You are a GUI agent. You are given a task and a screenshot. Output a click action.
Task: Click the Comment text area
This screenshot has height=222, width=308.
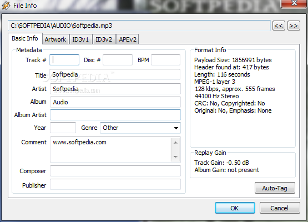coord(110,149)
